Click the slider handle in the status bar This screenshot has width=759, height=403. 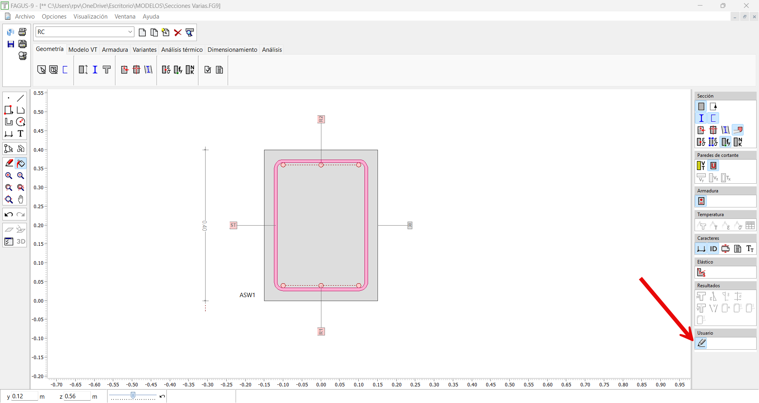133,395
